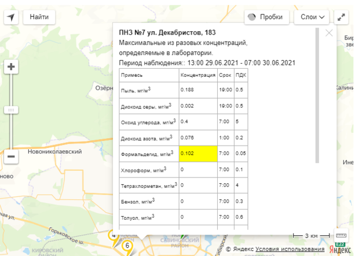Click the green marker near Савиновский район
359x256 pixels.
click(182, 237)
